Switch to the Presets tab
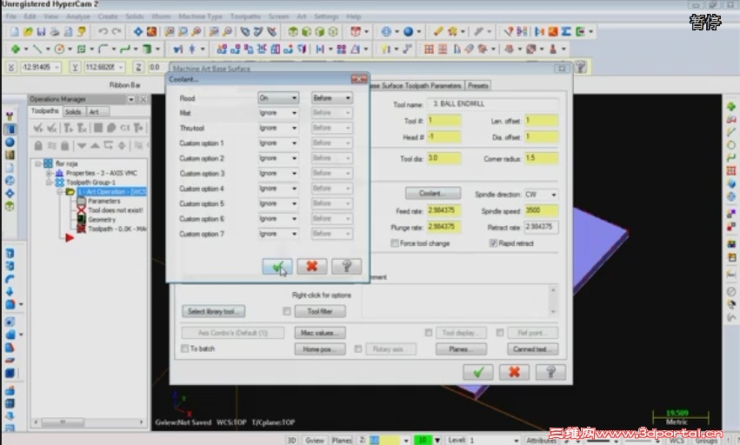 [x=478, y=85]
